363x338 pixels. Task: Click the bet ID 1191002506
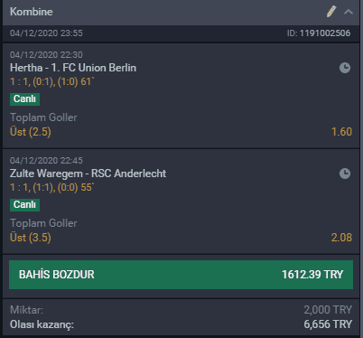coord(325,33)
